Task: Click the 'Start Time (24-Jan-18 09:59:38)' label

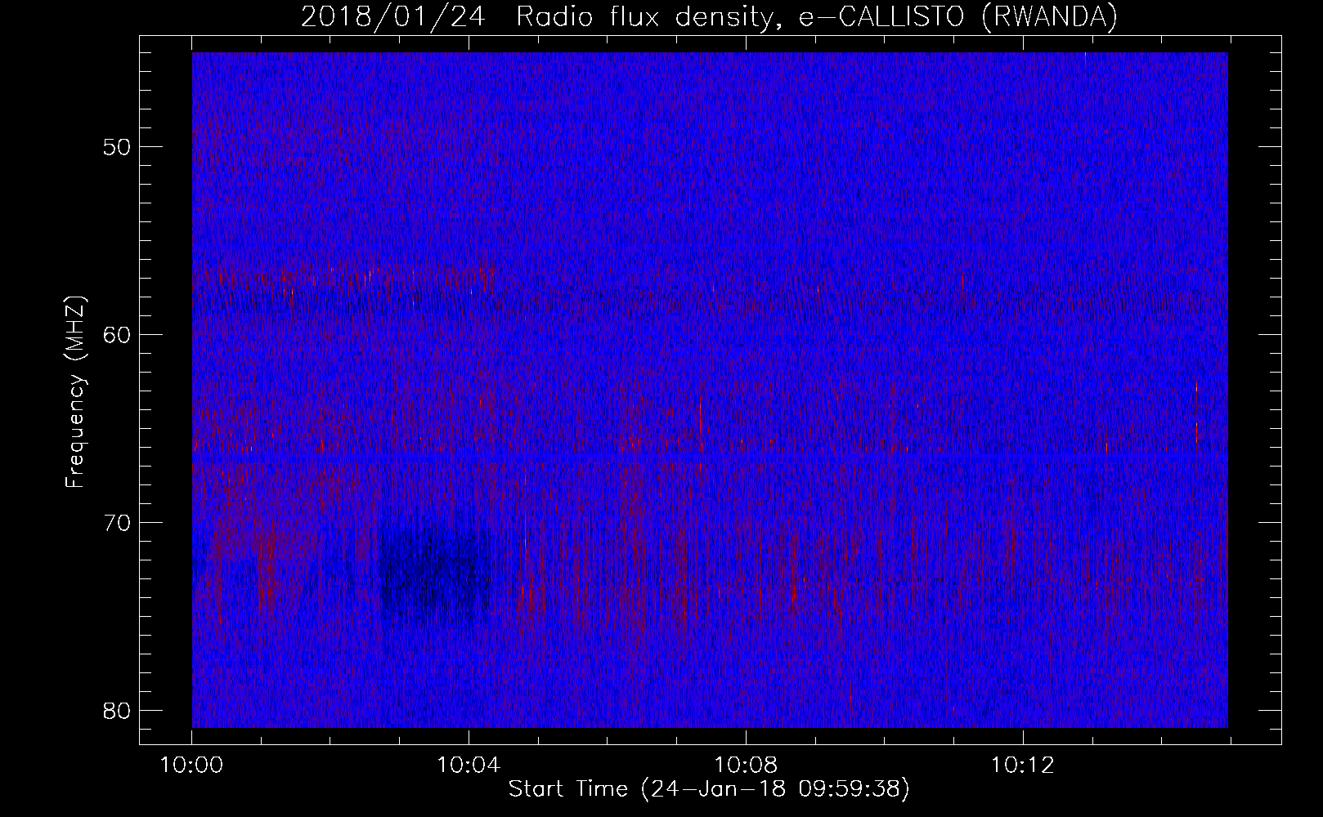Action: [x=709, y=789]
